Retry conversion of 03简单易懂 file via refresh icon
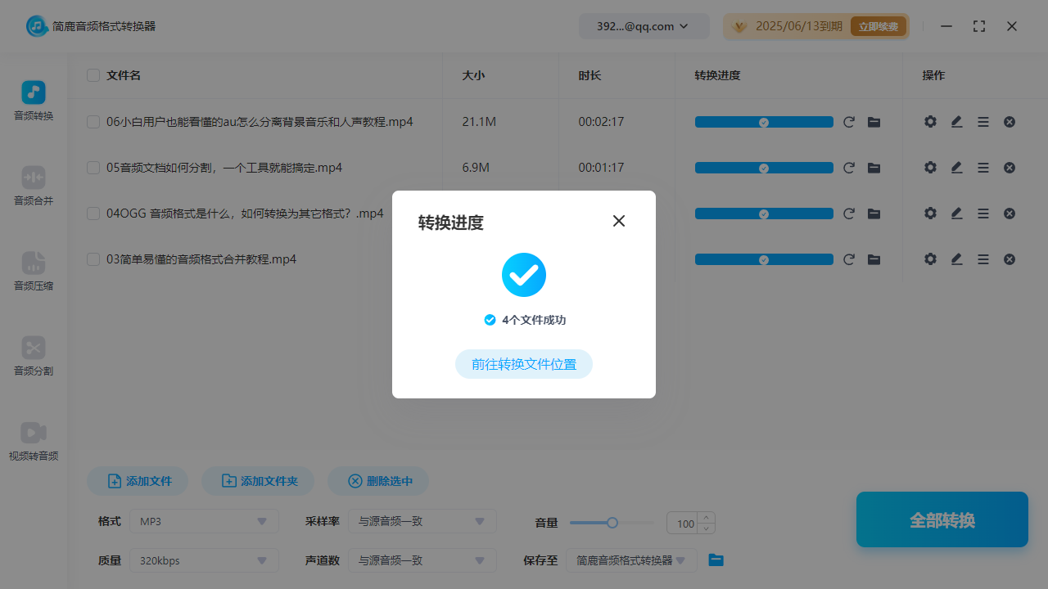Viewport: 1048px width, 589px height. (x=849, y=259)
